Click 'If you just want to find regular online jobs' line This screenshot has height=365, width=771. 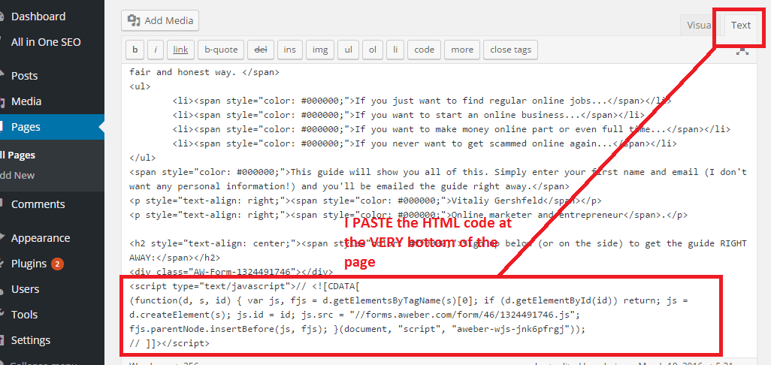tap(422, 101)
